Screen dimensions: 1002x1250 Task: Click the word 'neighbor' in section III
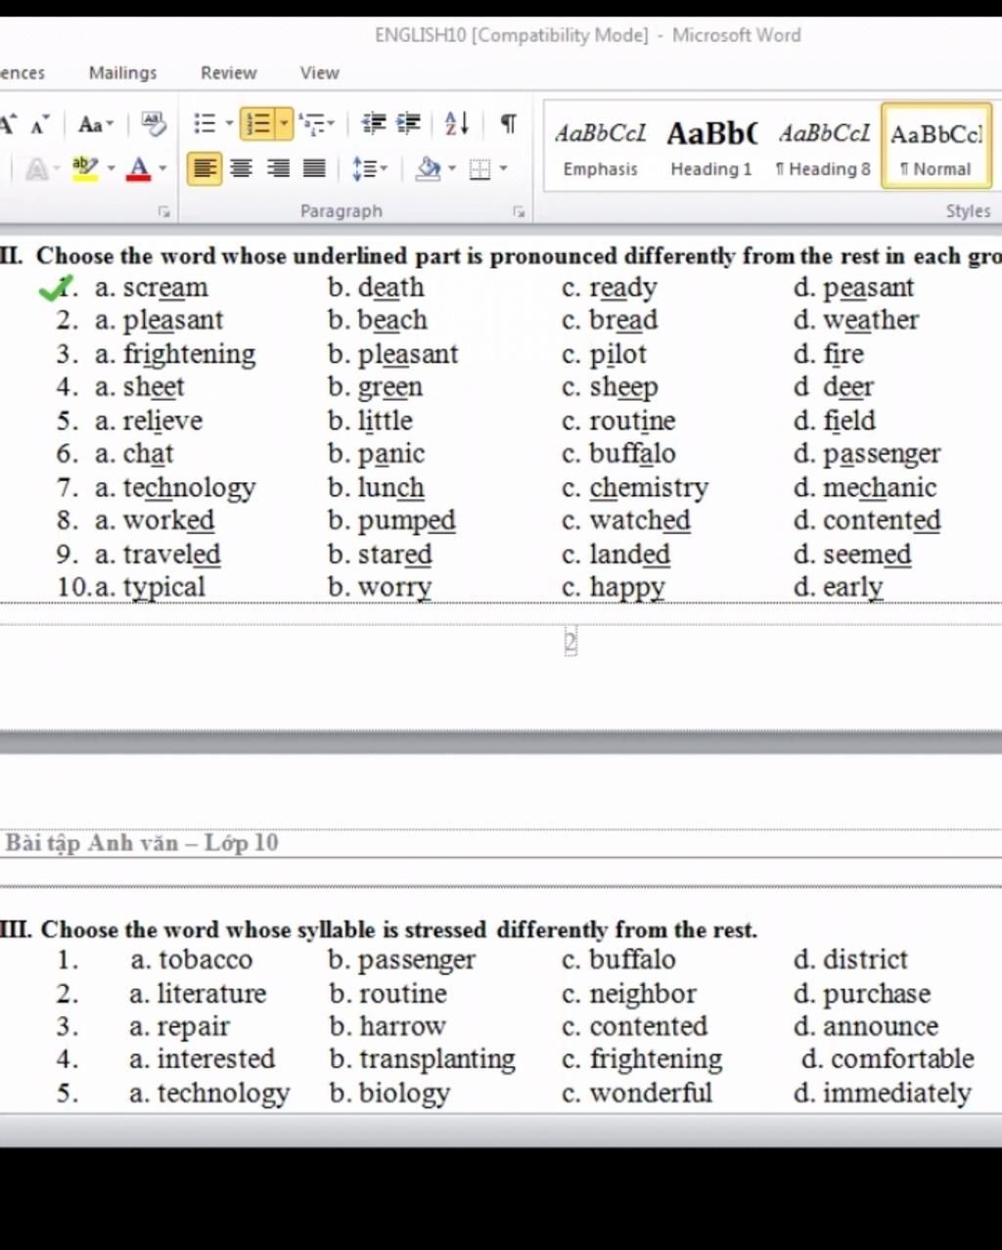point(643,994)
